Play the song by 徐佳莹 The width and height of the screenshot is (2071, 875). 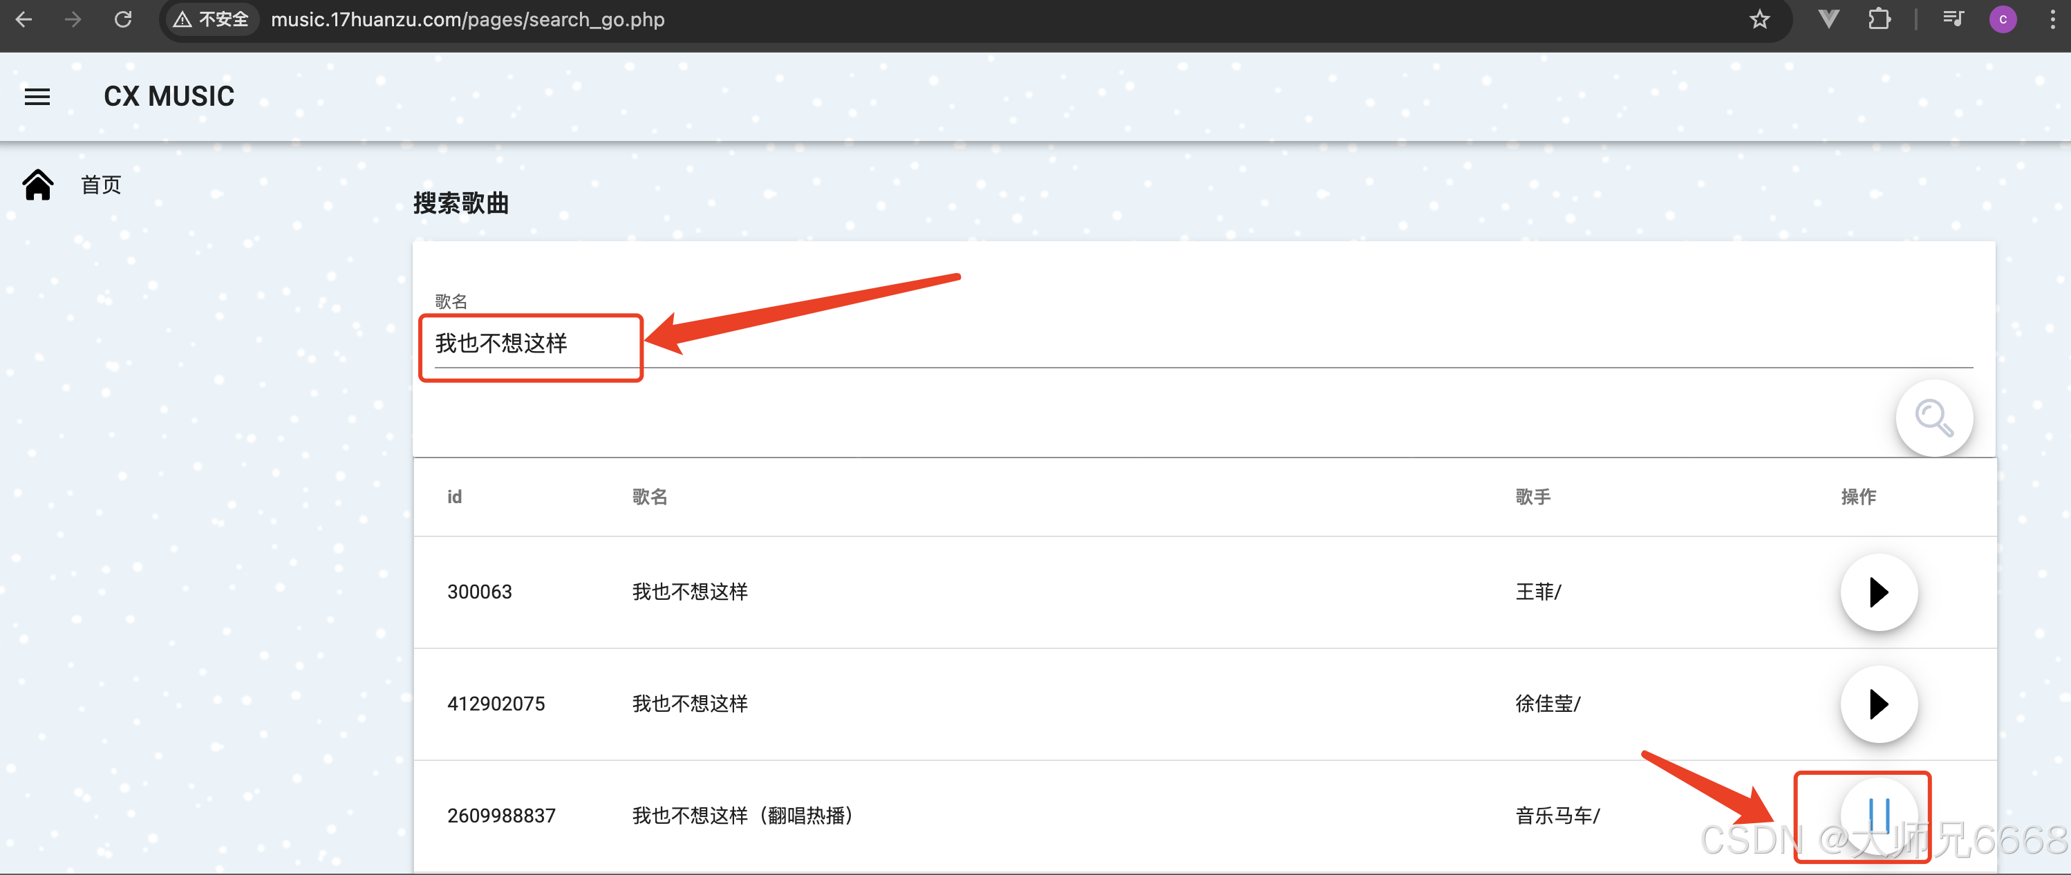coord(1879,704)
